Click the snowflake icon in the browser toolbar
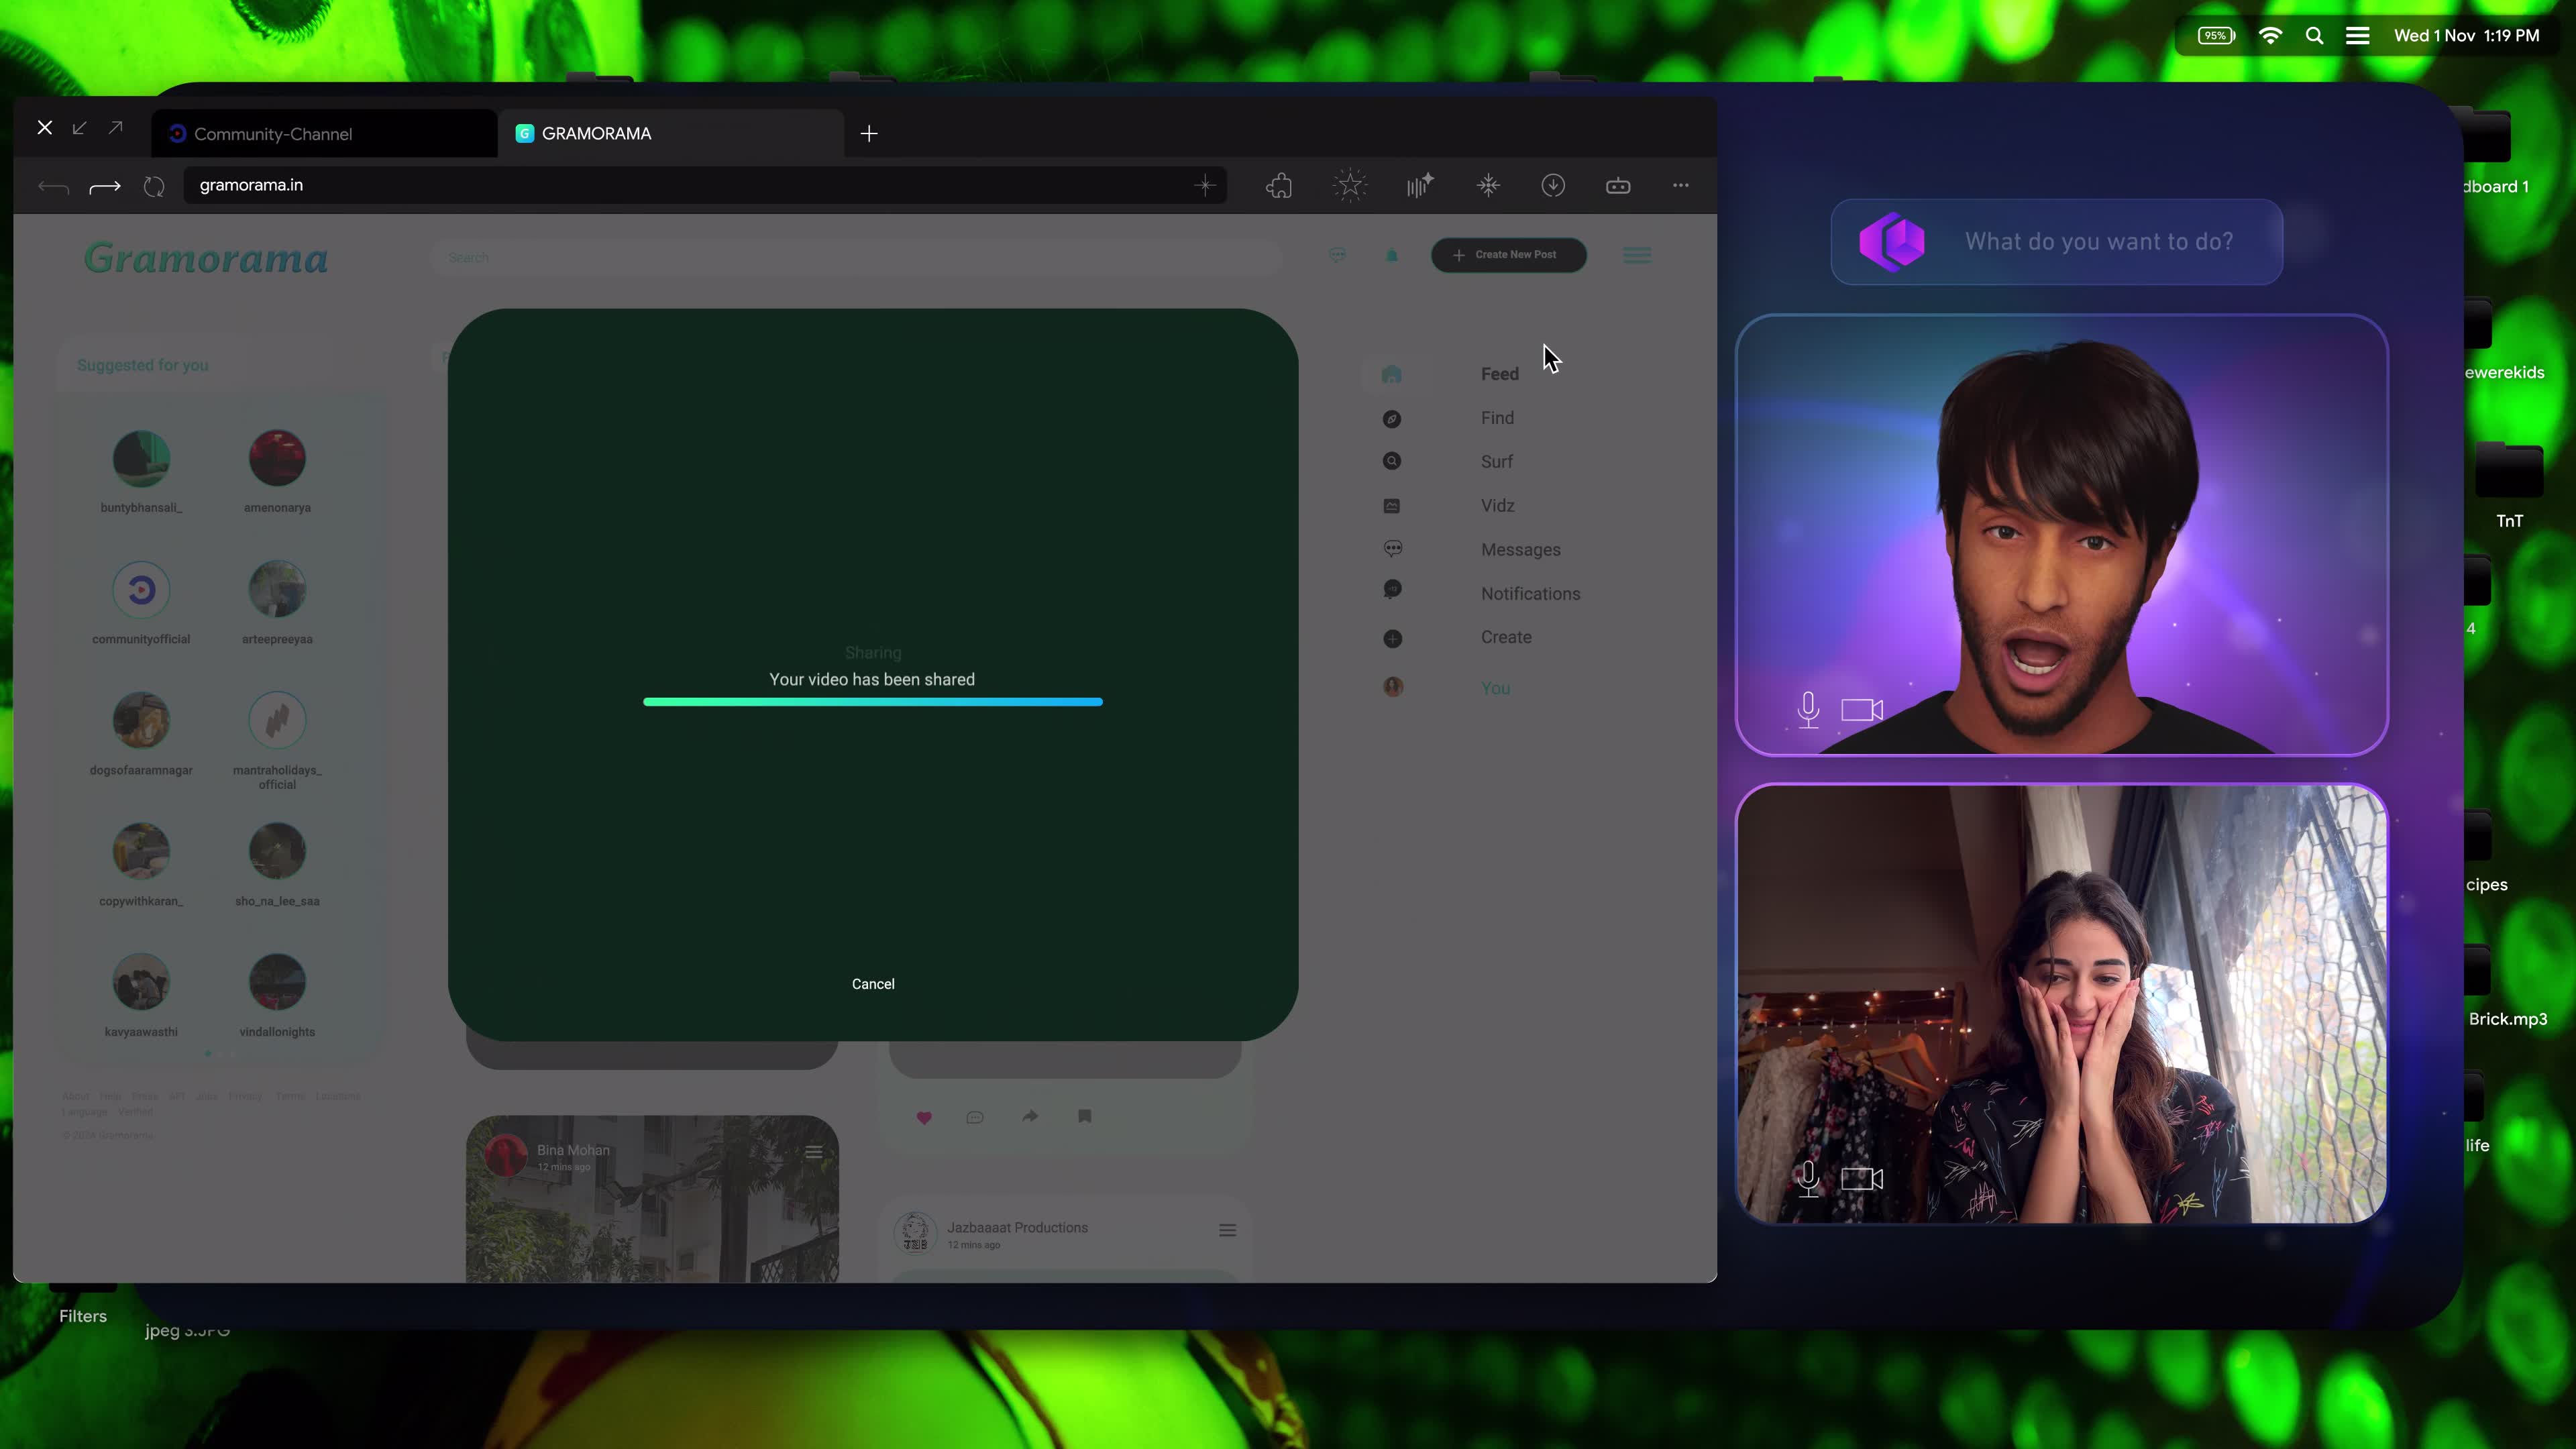The width and height of the screenshot is (2576, 1449). tap(1489, 185)
